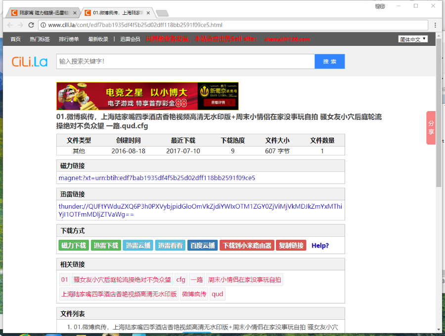Click the sitemail@126.com email link
This screenshot has width=445, height=336.
[287, 39]
